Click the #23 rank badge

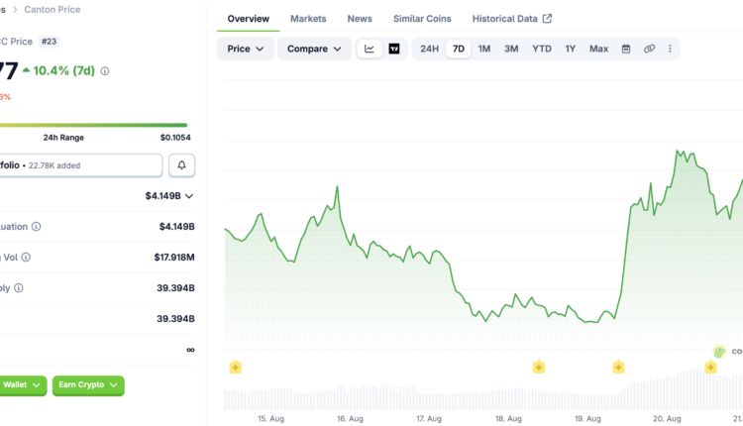[49, 42]
